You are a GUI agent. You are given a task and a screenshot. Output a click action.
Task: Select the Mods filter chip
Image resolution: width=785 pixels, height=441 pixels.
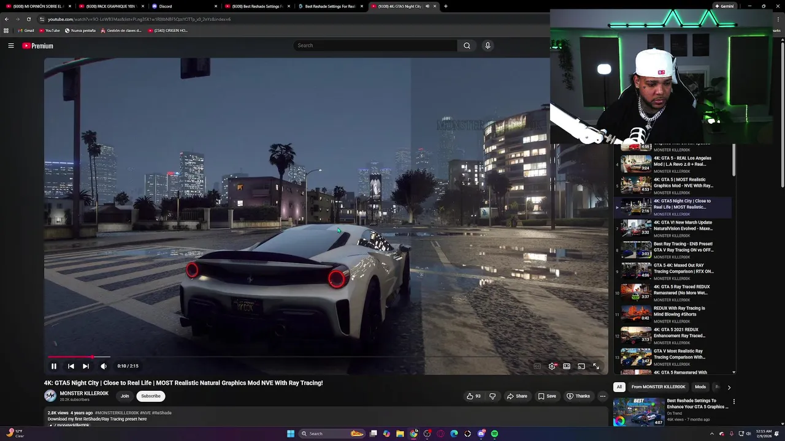pos(700,387)
